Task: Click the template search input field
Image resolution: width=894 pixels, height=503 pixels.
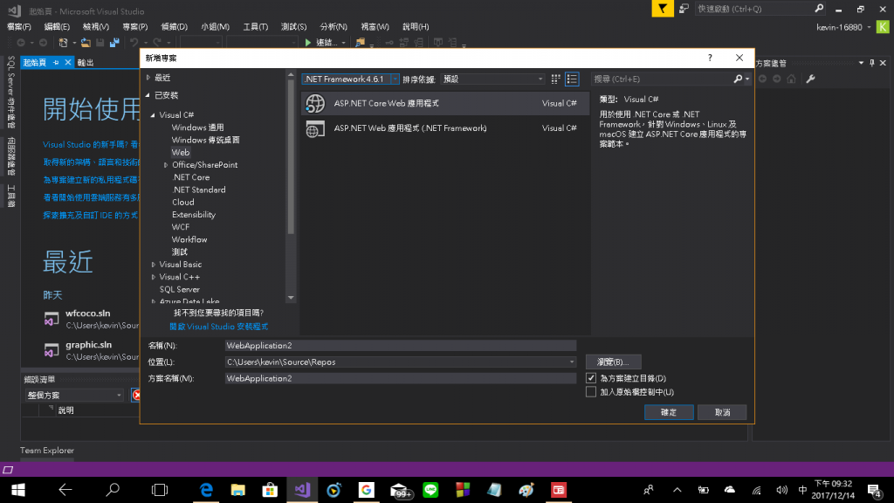Action: [662, 79]
